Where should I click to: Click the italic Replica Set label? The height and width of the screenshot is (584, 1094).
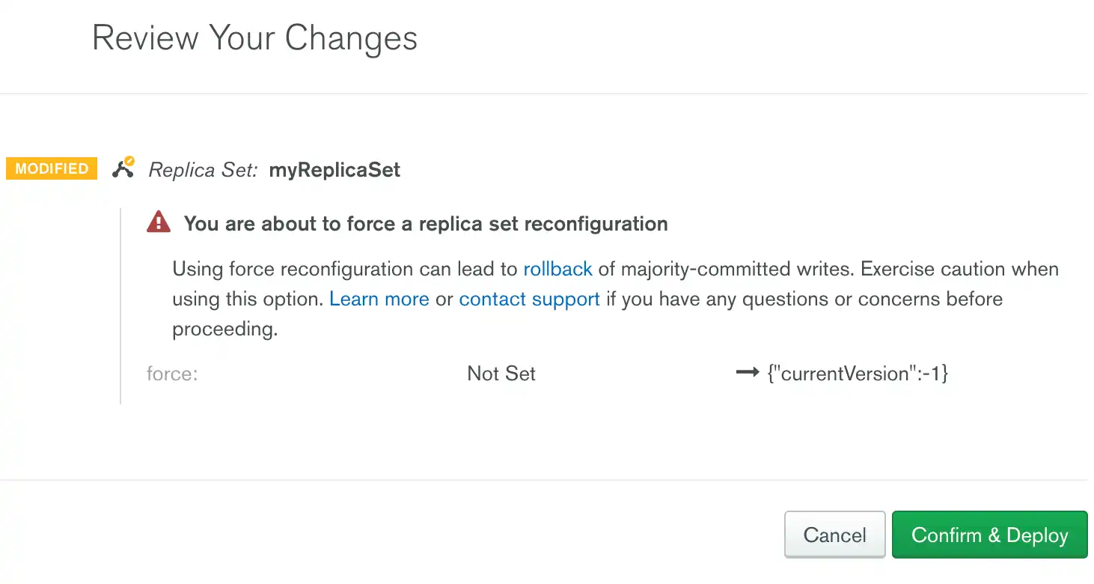tap(203, 170)
